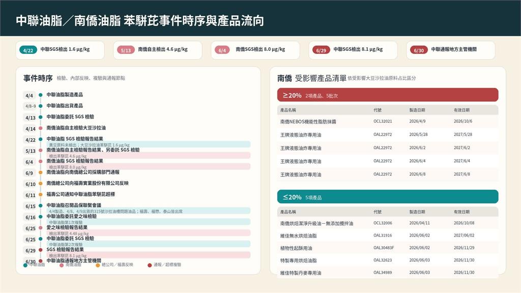Viewport: 521px width, 293px height.
Task: Select card text 中聯SGS檢出 8.1 μg/kg
Action: coord(358,49)
